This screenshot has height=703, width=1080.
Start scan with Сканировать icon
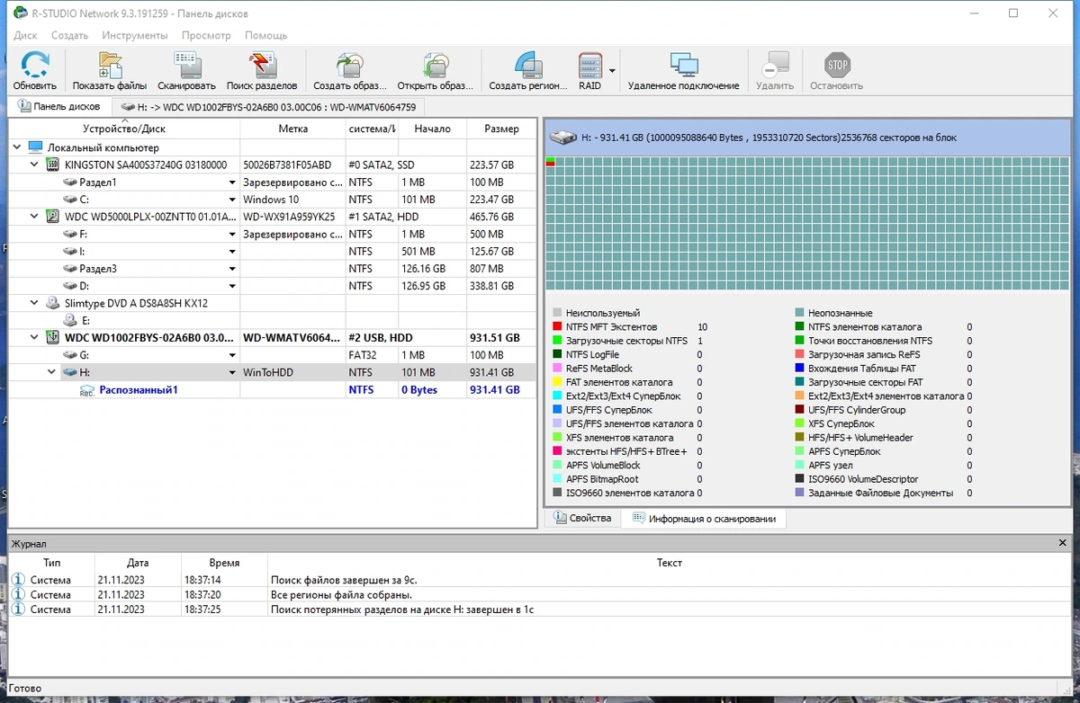coord(186,66)
